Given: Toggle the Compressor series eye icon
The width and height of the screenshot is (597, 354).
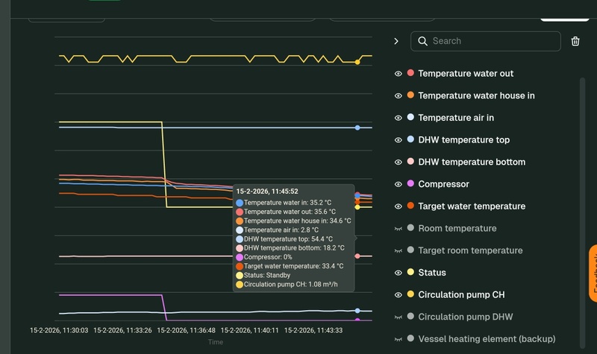Looking at the screenshot, I should (398, 184).
